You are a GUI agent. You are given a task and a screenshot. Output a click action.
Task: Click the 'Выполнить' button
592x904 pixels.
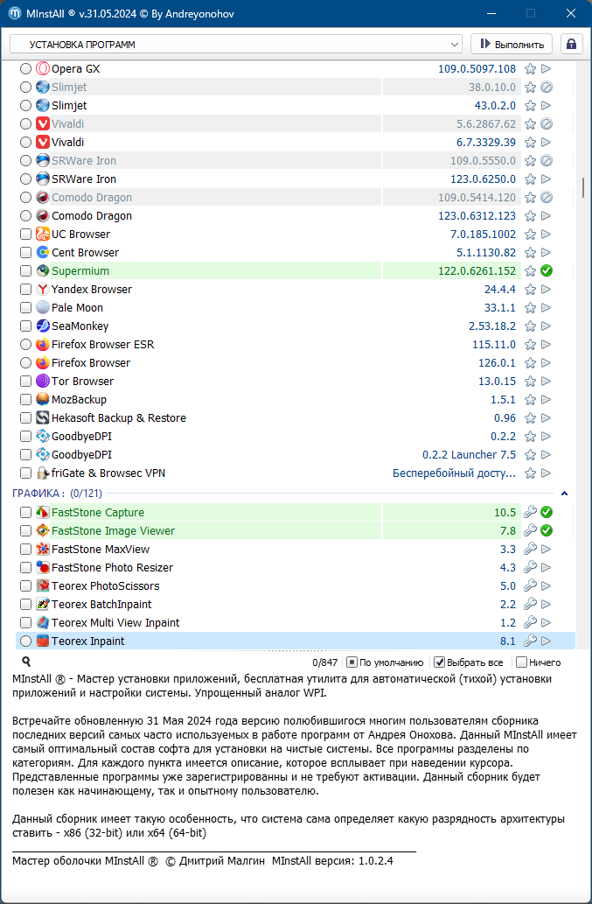[x=512, y=45]
